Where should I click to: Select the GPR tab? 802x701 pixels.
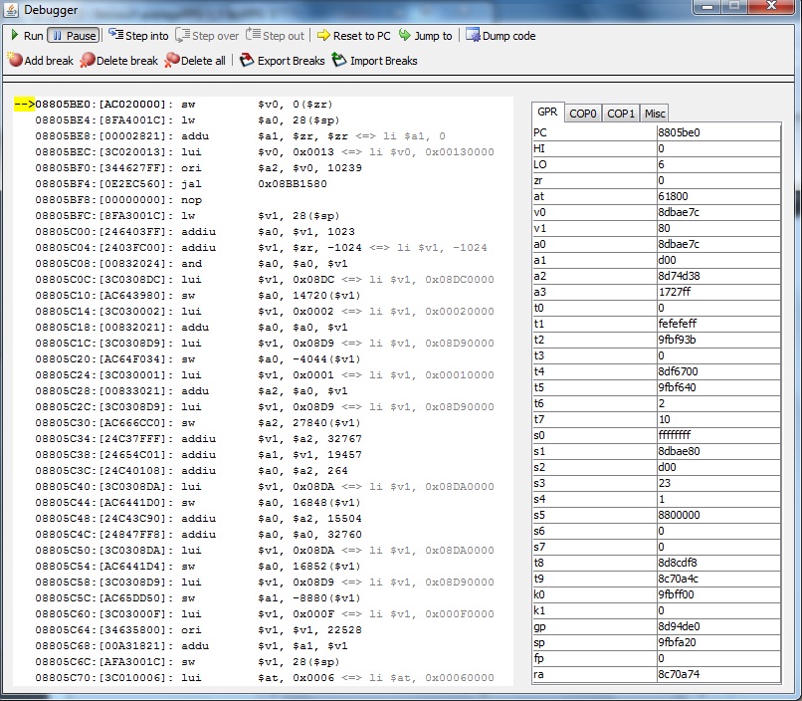(x=547, y=113)
